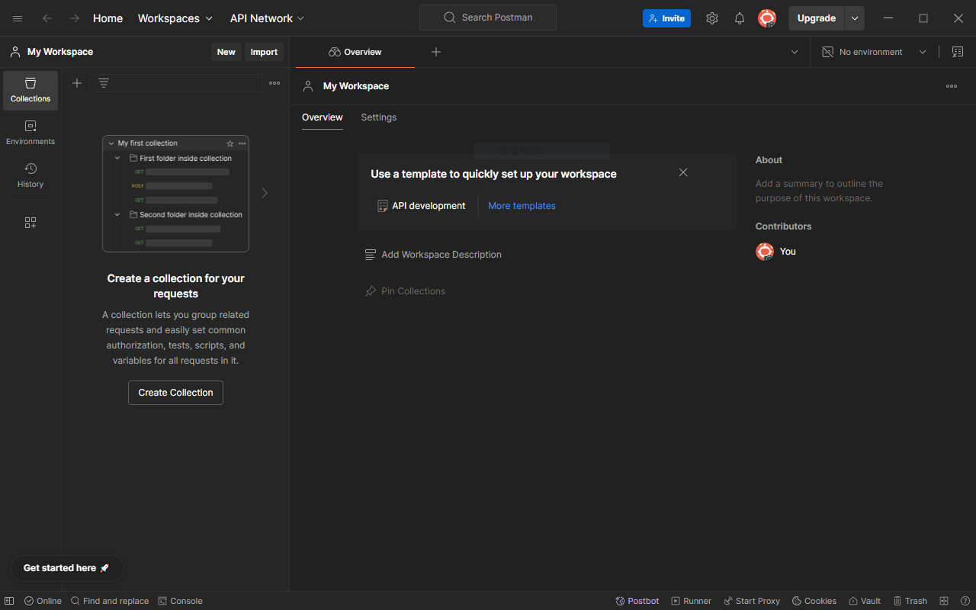
Task: Open the configure sidebar grid icon
Action: coord(30,223)
